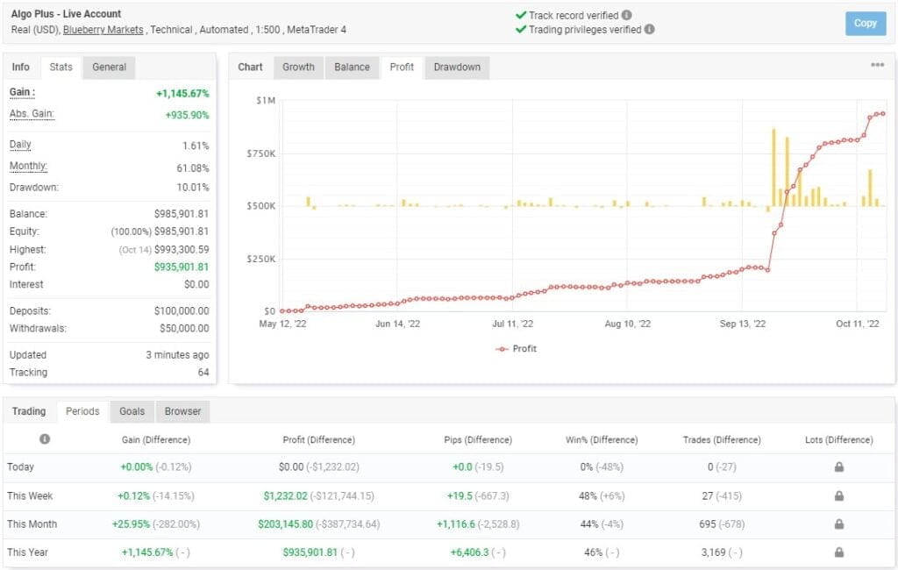Click the info icon in the Periods table header
The height and width of the screenshot is (570, 898).
pyautogui.click(x=45, y=439)
